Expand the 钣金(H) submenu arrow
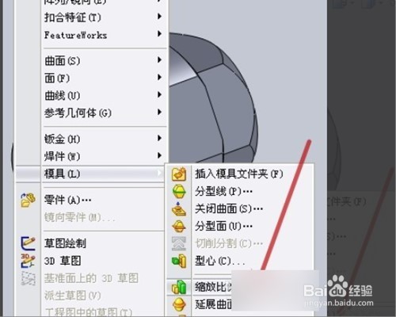 click(x=159, y=138)
